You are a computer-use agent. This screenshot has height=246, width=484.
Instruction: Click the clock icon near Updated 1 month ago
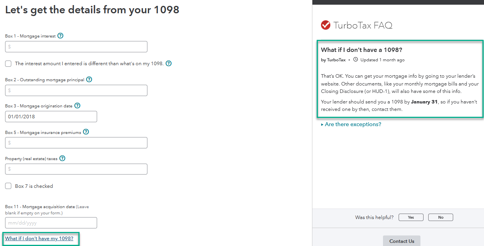pyautogui.click(x=355, y=60)
